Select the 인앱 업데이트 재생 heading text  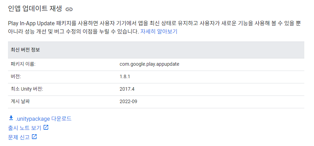(x=35, y=9)
